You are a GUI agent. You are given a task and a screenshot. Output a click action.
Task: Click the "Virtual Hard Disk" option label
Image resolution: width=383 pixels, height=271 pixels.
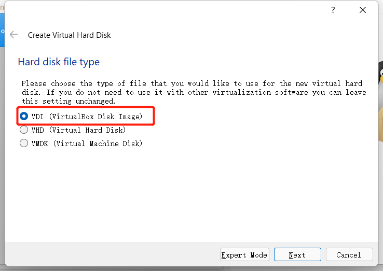88,130
